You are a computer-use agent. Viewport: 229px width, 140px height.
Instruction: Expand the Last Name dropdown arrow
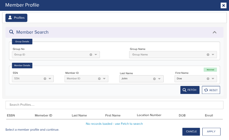pos(159,79)
